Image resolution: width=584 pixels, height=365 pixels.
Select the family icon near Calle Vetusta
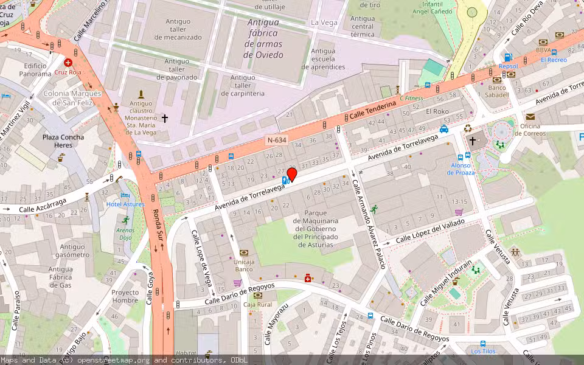(x=515, y=252)
